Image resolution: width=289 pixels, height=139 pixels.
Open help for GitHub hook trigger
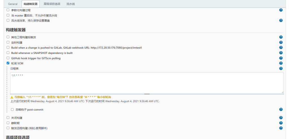click(281, 58)
